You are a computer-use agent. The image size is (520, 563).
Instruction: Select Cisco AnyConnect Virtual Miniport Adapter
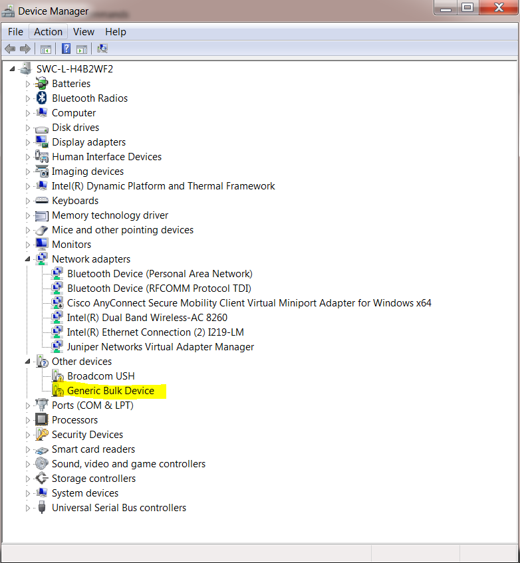pos(249,303)
